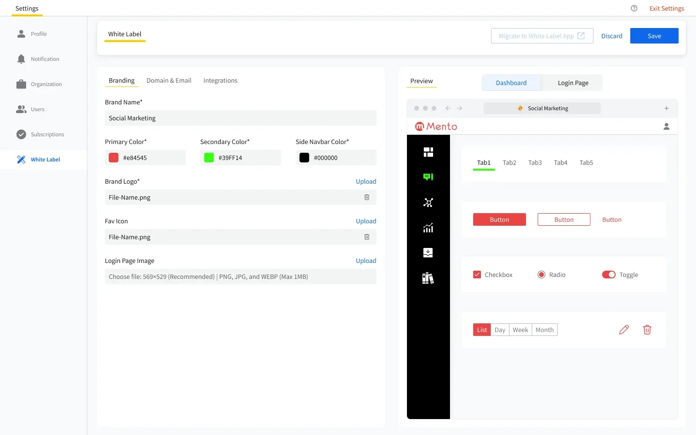
Task: Click the blue Save button
Action: pyautogui.click(x=654, y=36)
